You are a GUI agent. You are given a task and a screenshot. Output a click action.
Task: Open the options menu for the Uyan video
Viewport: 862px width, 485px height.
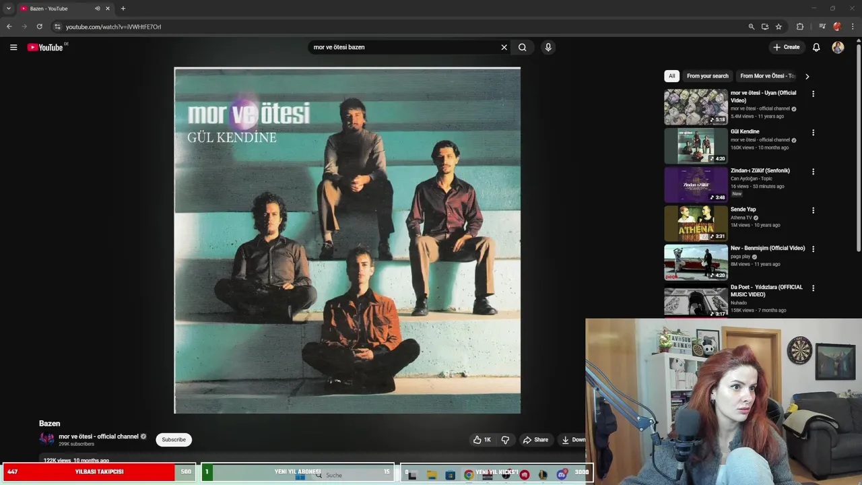[813, 94]
